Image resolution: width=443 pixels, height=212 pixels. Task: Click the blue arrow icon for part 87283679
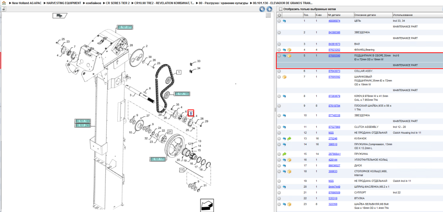coord(284,96)
